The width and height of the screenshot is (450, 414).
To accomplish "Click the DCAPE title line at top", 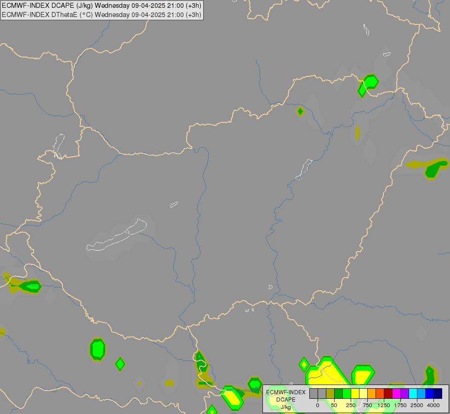I will [x=102, y=6].
